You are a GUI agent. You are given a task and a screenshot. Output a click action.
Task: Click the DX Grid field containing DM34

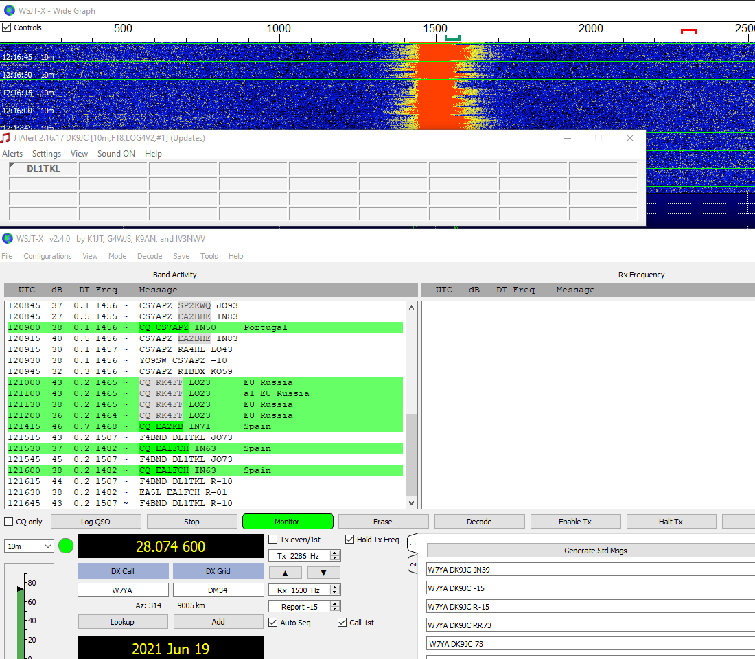(218, 590)
